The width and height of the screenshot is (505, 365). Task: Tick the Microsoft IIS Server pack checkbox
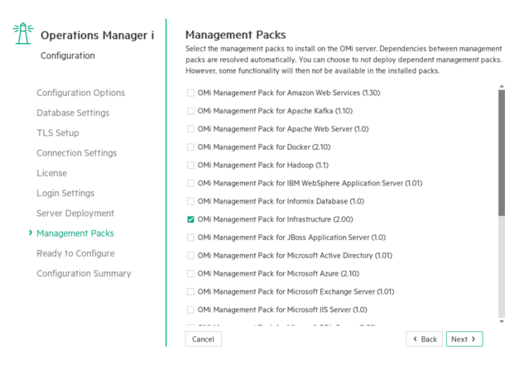click(190, 310)
